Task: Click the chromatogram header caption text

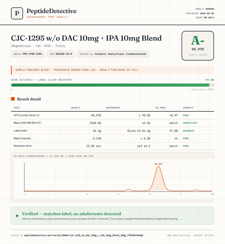Action: tap(53, 156)
